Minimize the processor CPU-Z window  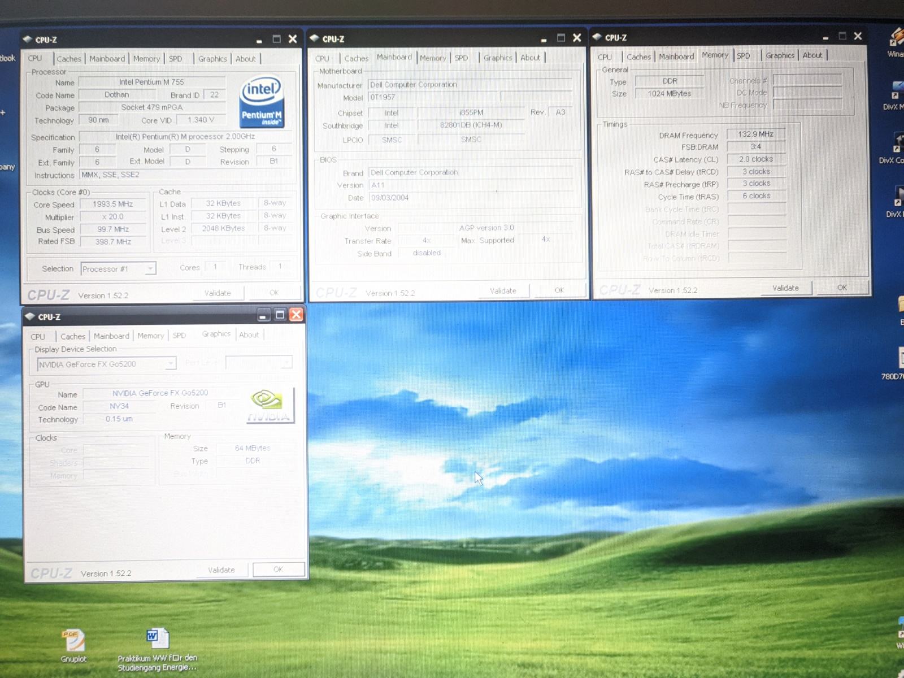click(x=259, y=40)
